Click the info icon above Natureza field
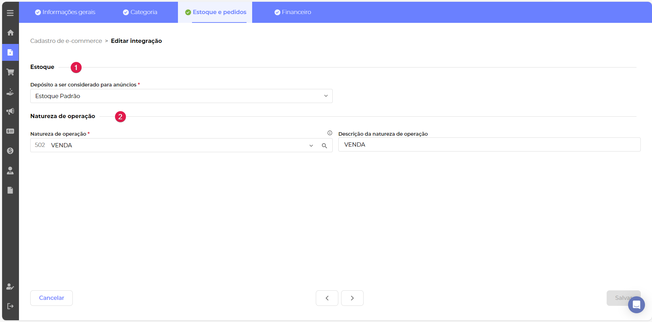The width and height of the screenshot is (652, 322). coord(330,133)
